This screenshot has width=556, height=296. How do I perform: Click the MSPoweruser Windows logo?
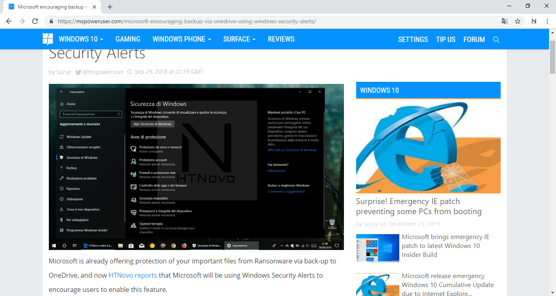(x=48, y=39)
